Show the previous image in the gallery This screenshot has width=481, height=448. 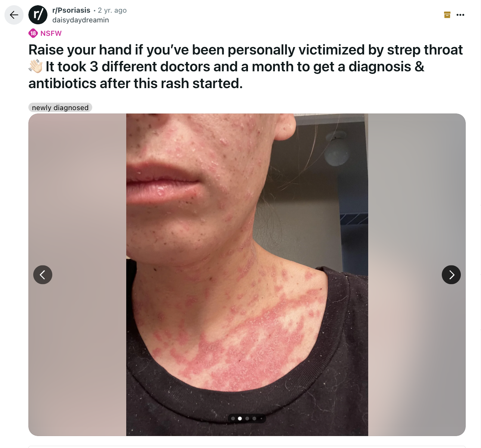pyautogui.click(x=43, y=275)
